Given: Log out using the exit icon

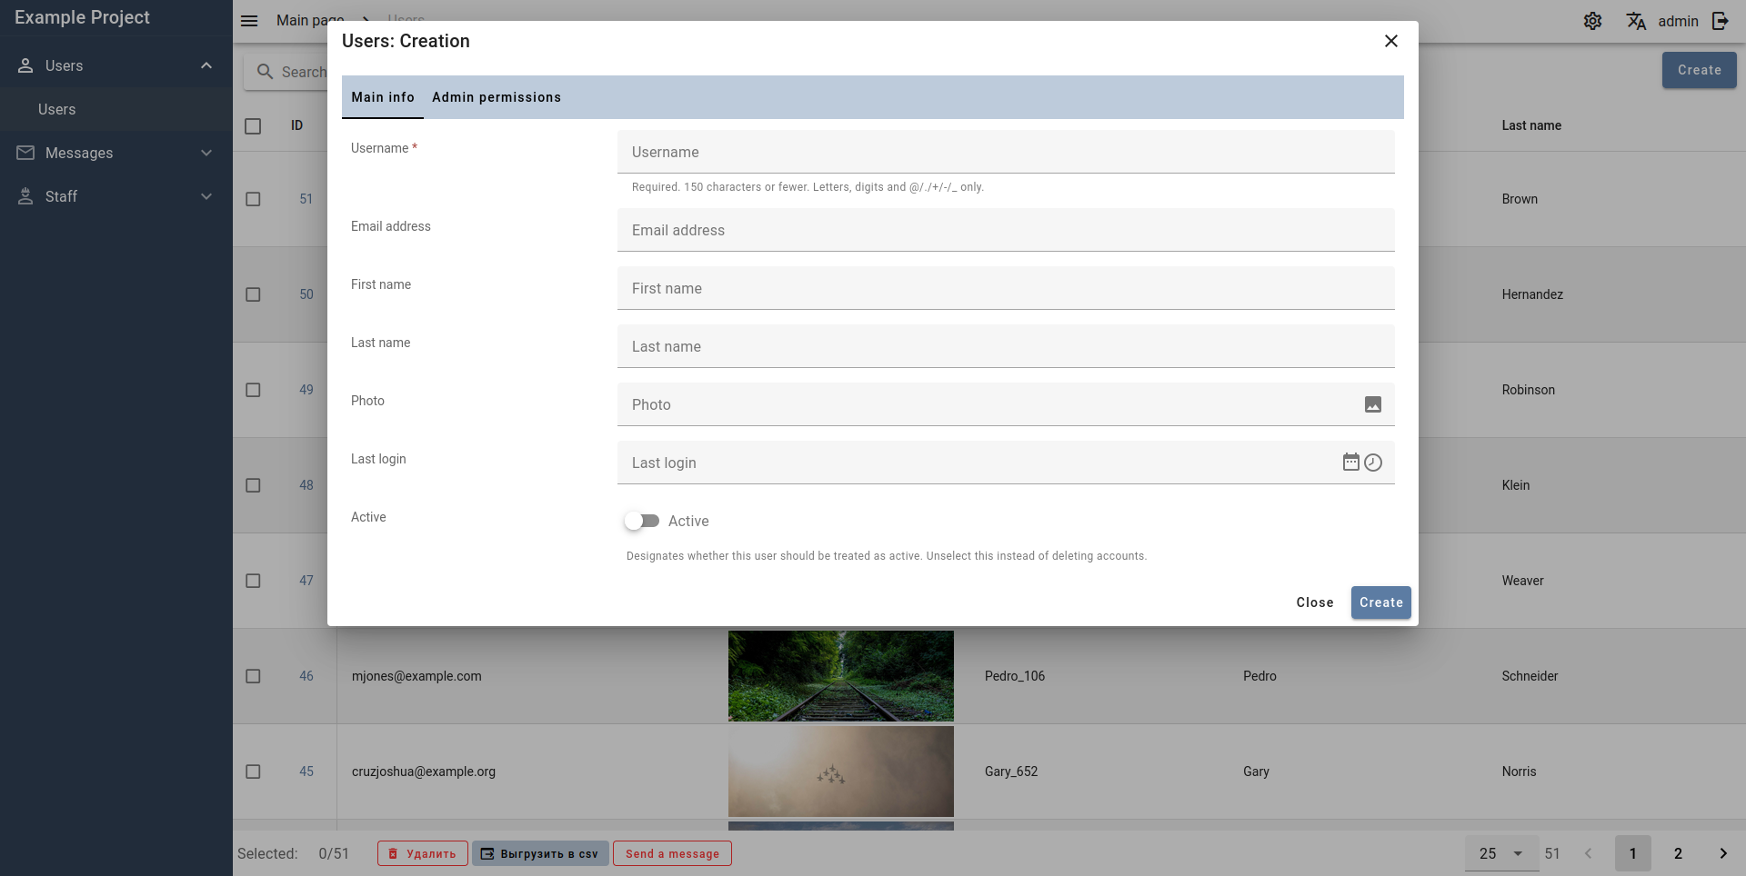Looking at the screenshot, I should [1721, 21].
